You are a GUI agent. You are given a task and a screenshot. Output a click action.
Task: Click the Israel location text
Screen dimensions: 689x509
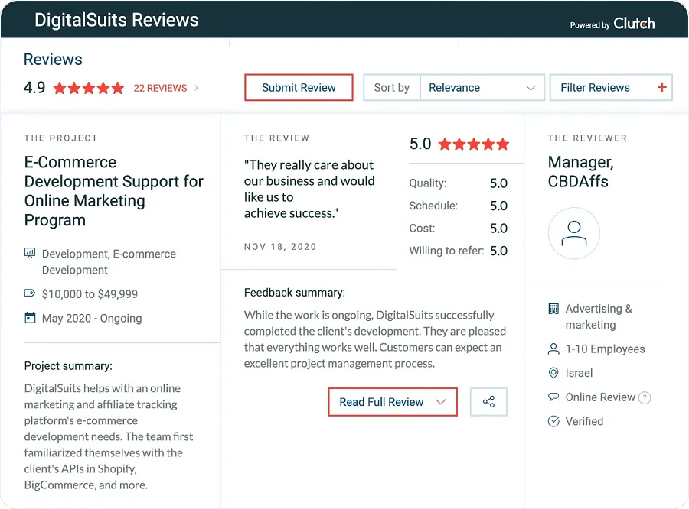[579, 373]
